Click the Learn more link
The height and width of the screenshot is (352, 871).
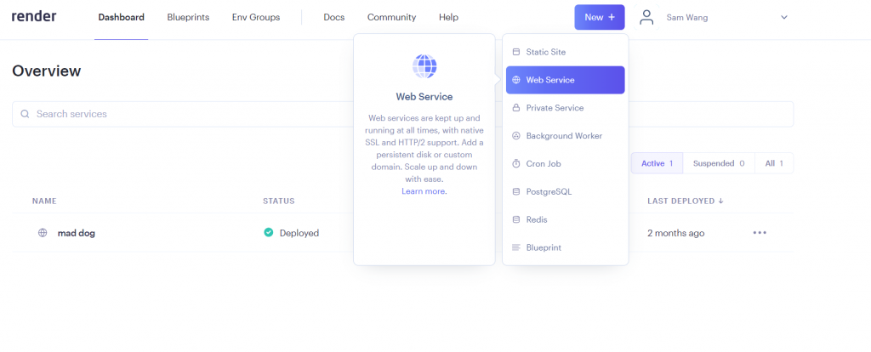pos(424,191)
